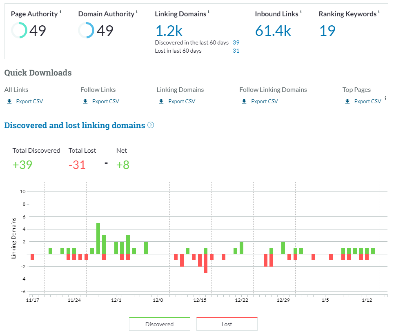The width and height of the screenshot is (394, 334).
Task: Click download icon under All Links
Action: (9, 102)
